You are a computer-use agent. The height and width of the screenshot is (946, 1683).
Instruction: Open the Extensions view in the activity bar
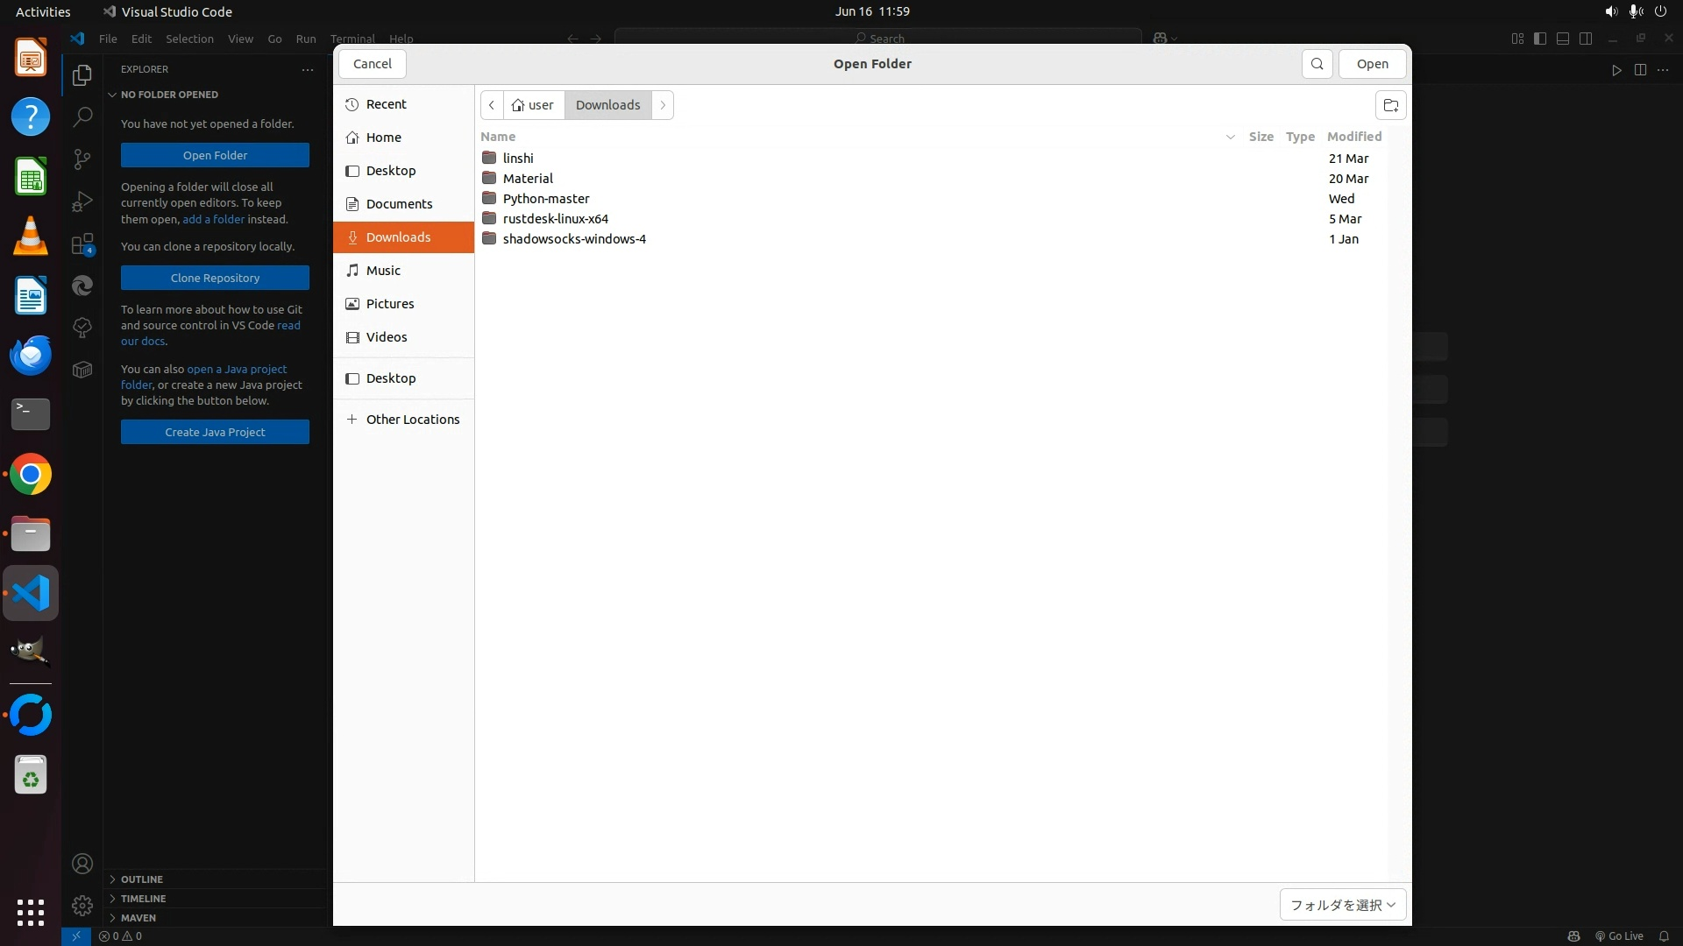click(x=82, y=244)
